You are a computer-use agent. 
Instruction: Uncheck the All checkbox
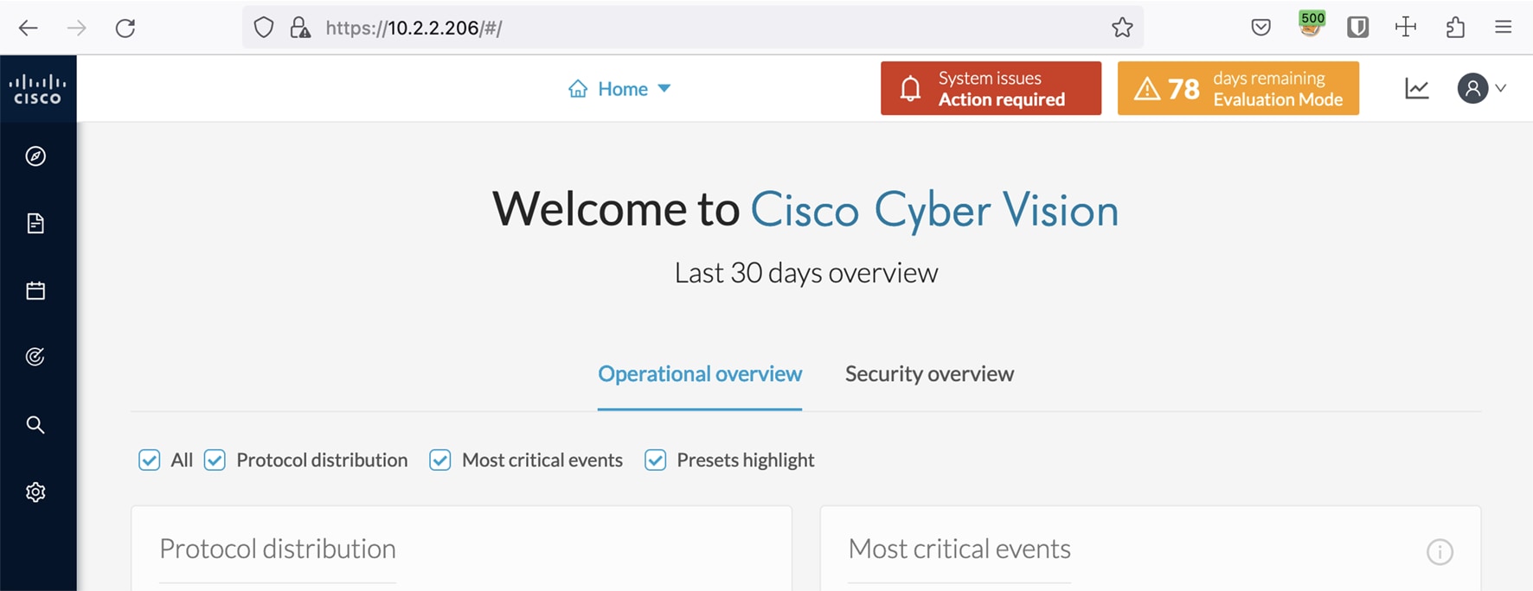click(x=150, y=460)
